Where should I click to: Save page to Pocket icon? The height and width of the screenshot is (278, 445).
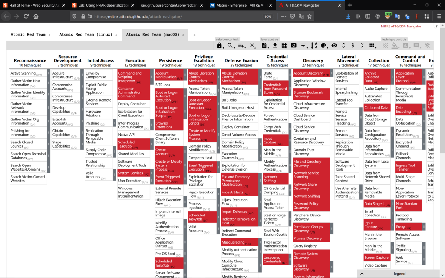[x=293, y=16]
